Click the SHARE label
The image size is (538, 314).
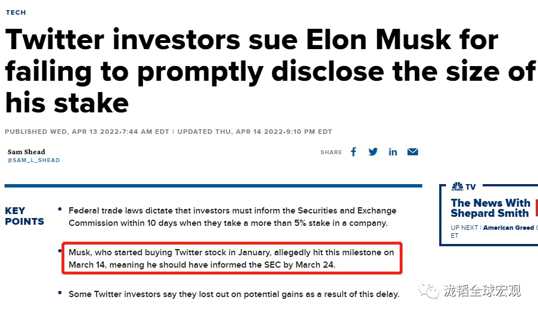point(331,152)
